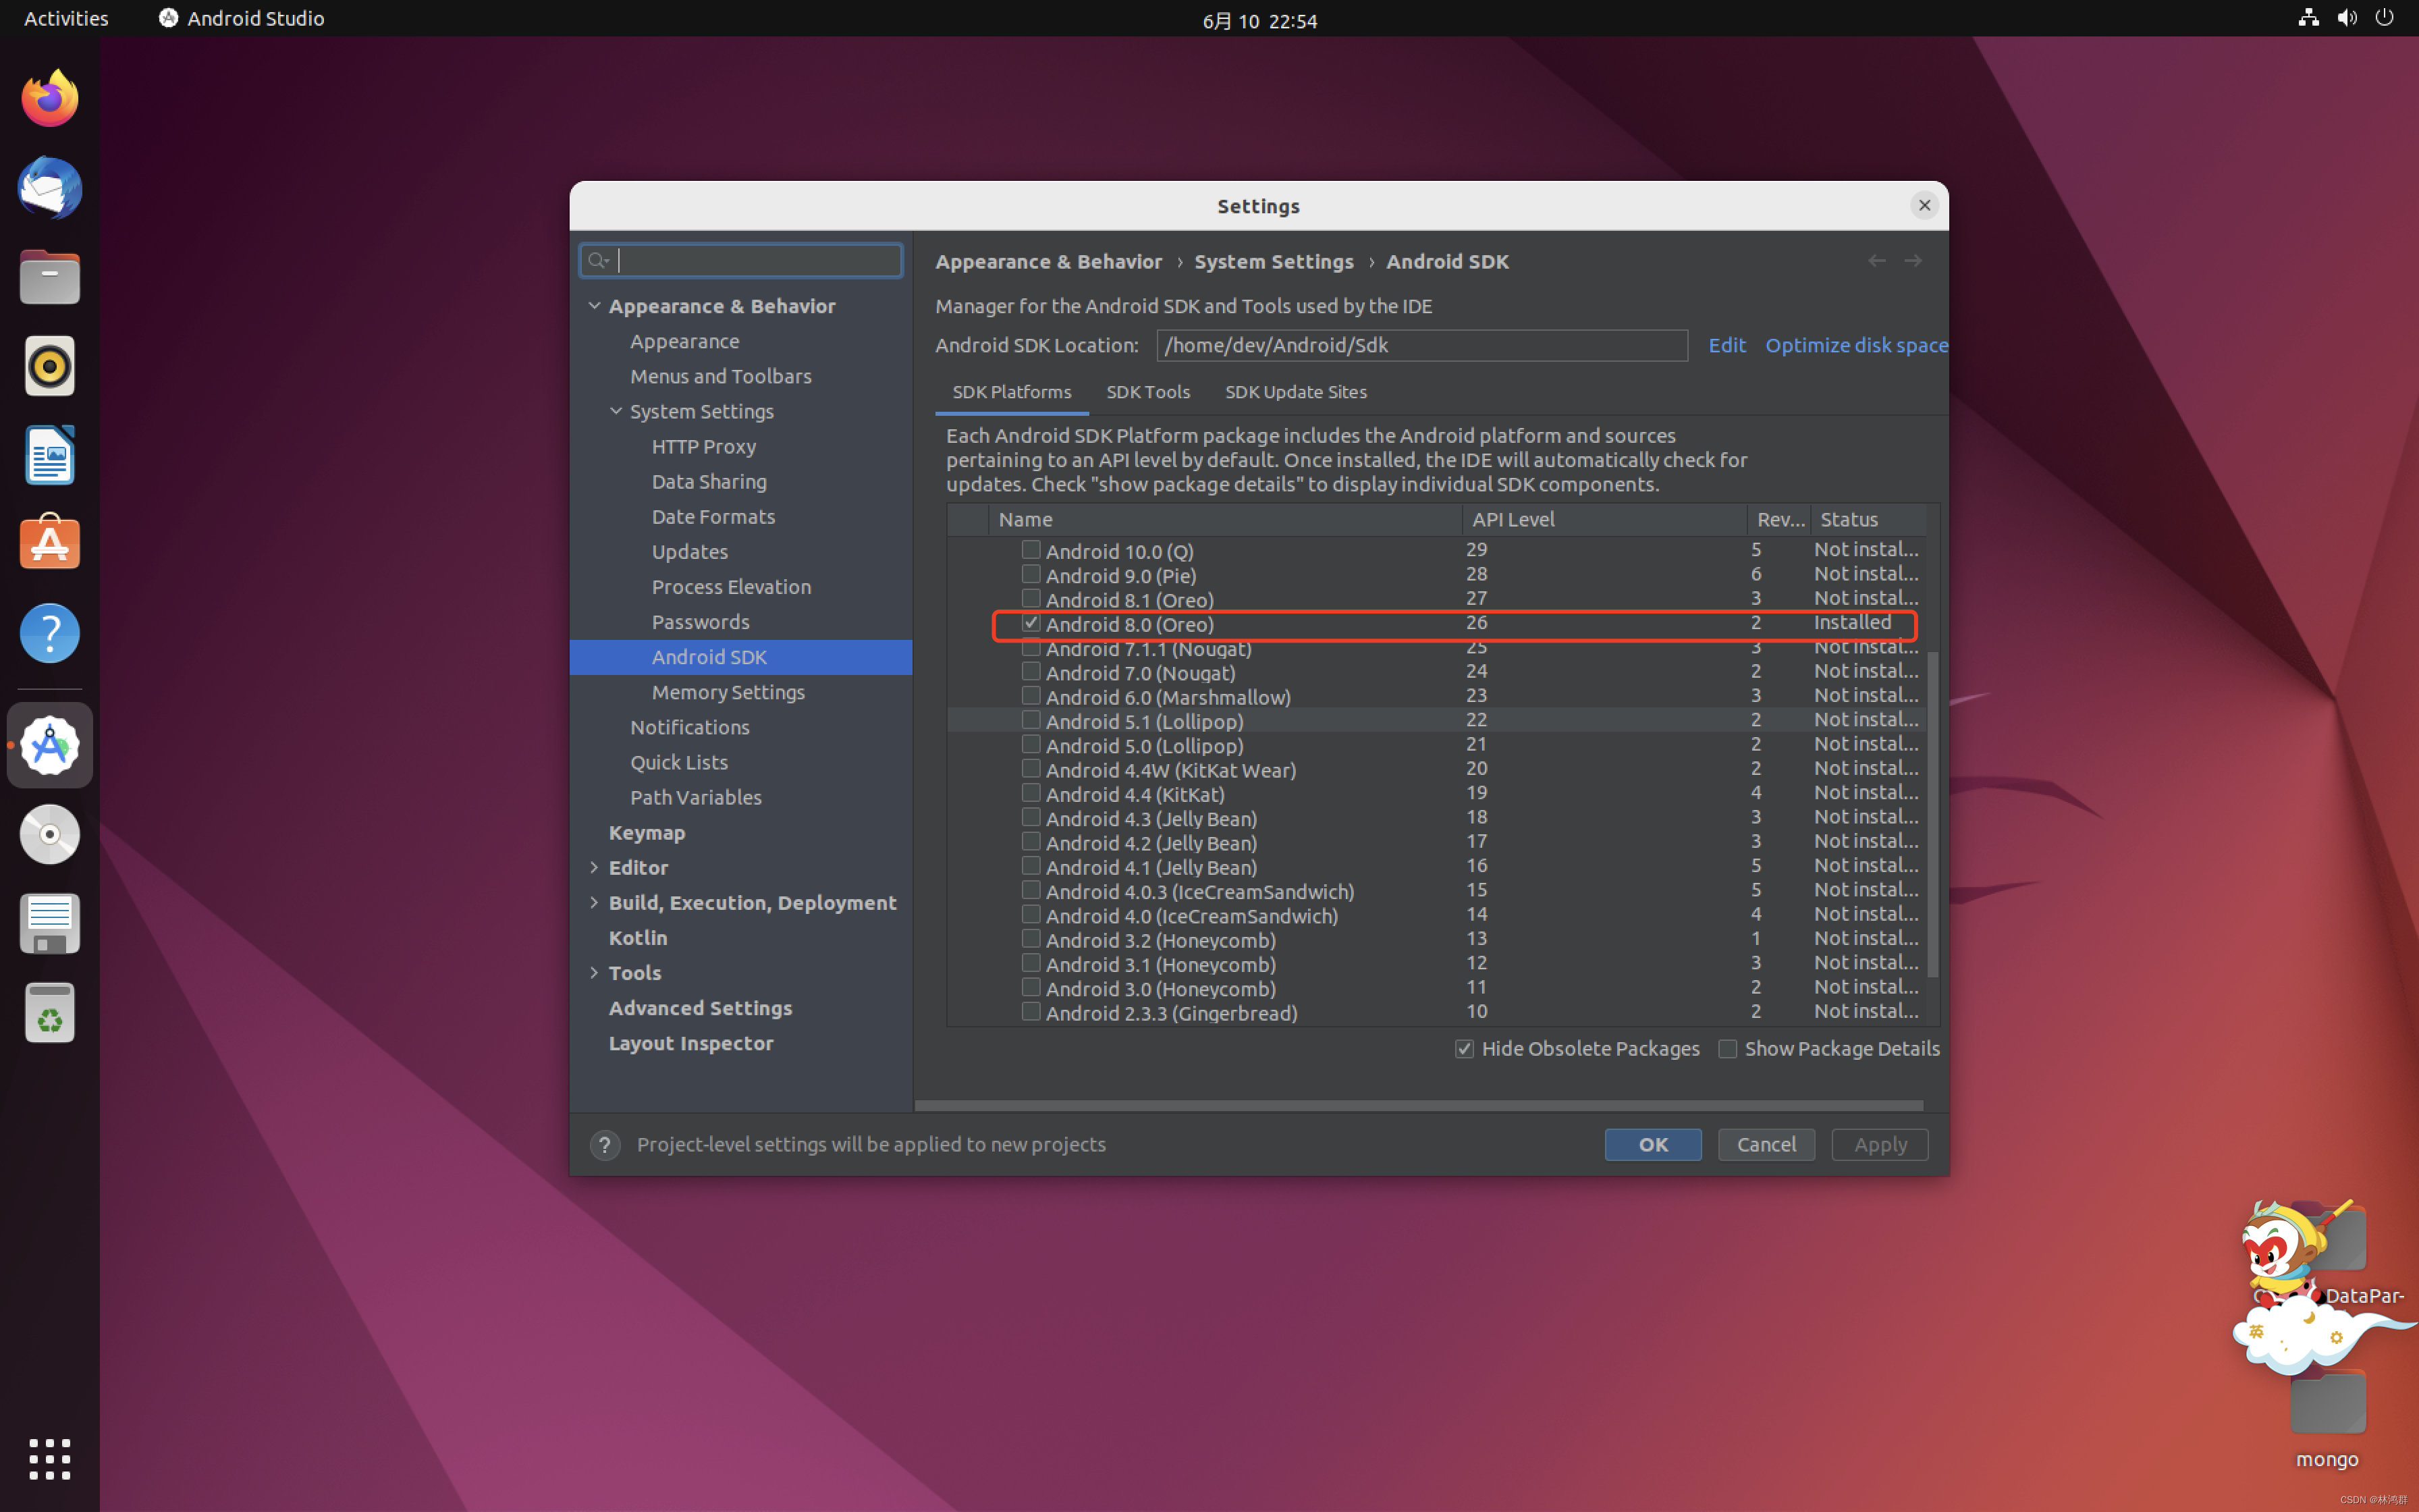Open Thunderbird mail from the dock

[49, 188]
